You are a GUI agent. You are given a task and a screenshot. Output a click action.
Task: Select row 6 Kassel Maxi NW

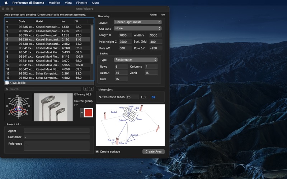coord(48,48)
